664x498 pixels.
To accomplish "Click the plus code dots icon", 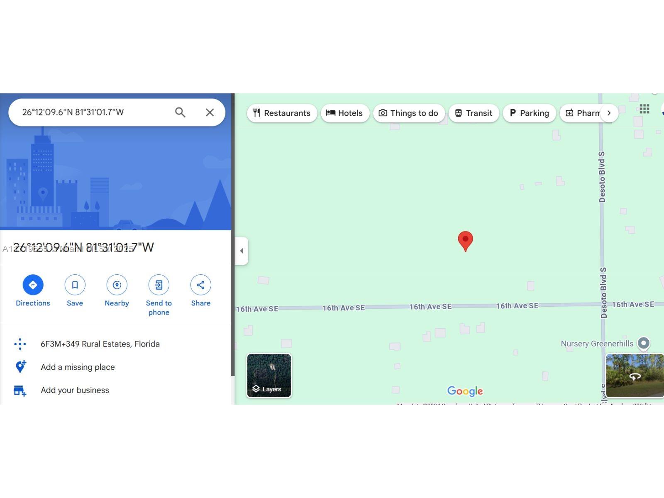I will [x=20, y=344].
